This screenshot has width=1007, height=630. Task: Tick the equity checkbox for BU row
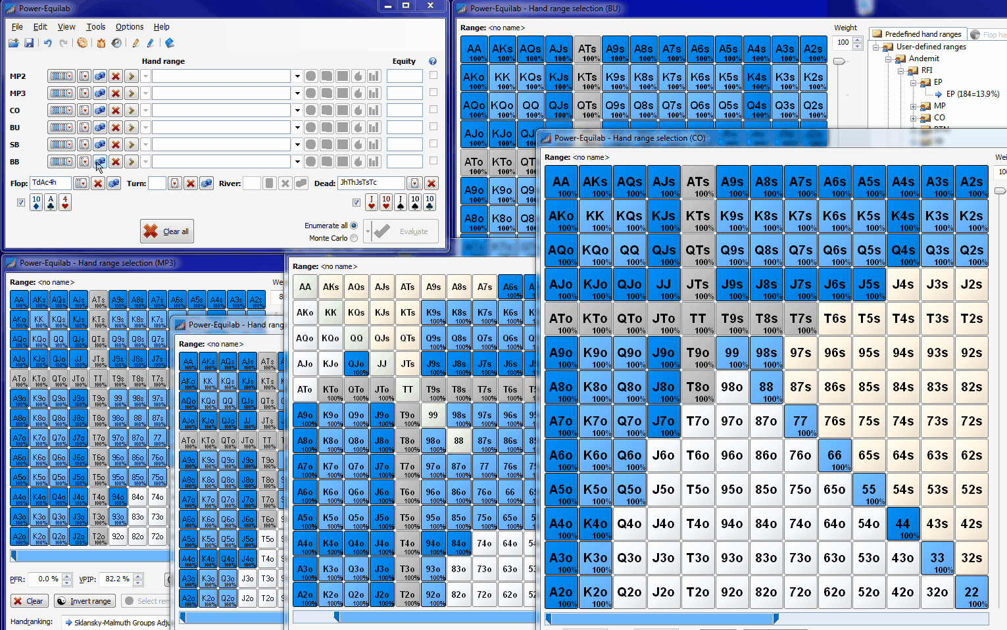433,127
